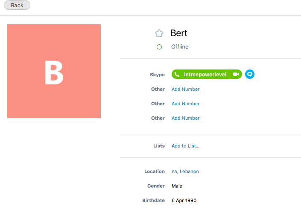This screenshot has height=211, width=301.
Task: Mark Bert as favorite with the star
Action: pos(159,33)
